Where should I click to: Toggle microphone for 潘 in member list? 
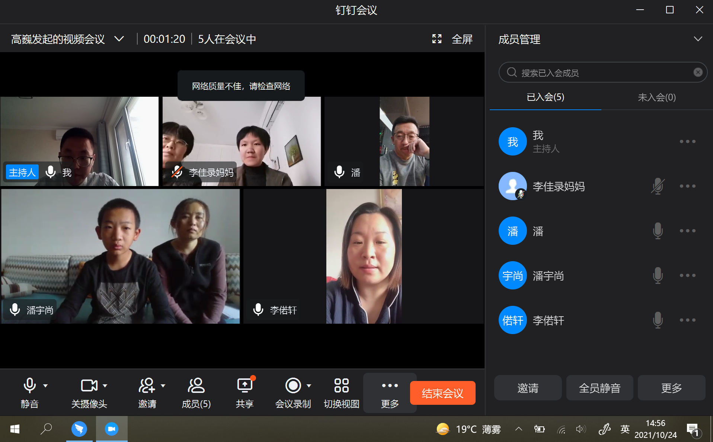click(658, 231)
